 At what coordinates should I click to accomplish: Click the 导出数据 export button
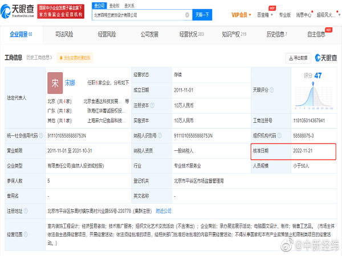(298, 57)
